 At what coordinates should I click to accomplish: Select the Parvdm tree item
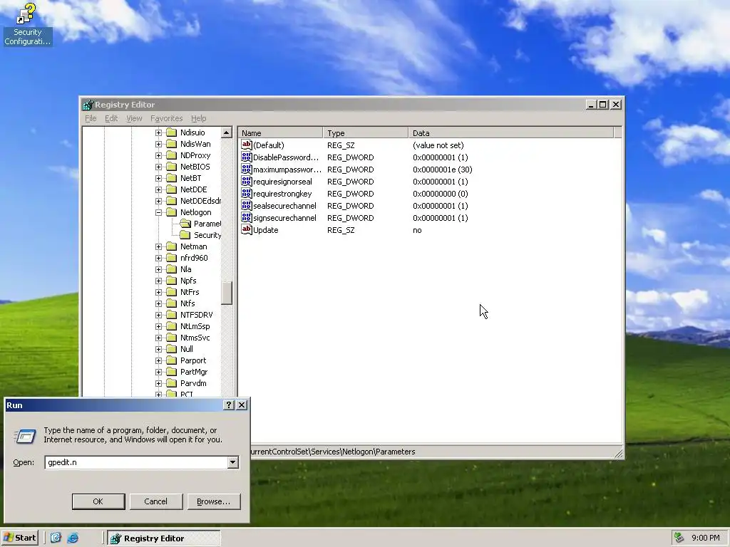(x=193, y=383)
